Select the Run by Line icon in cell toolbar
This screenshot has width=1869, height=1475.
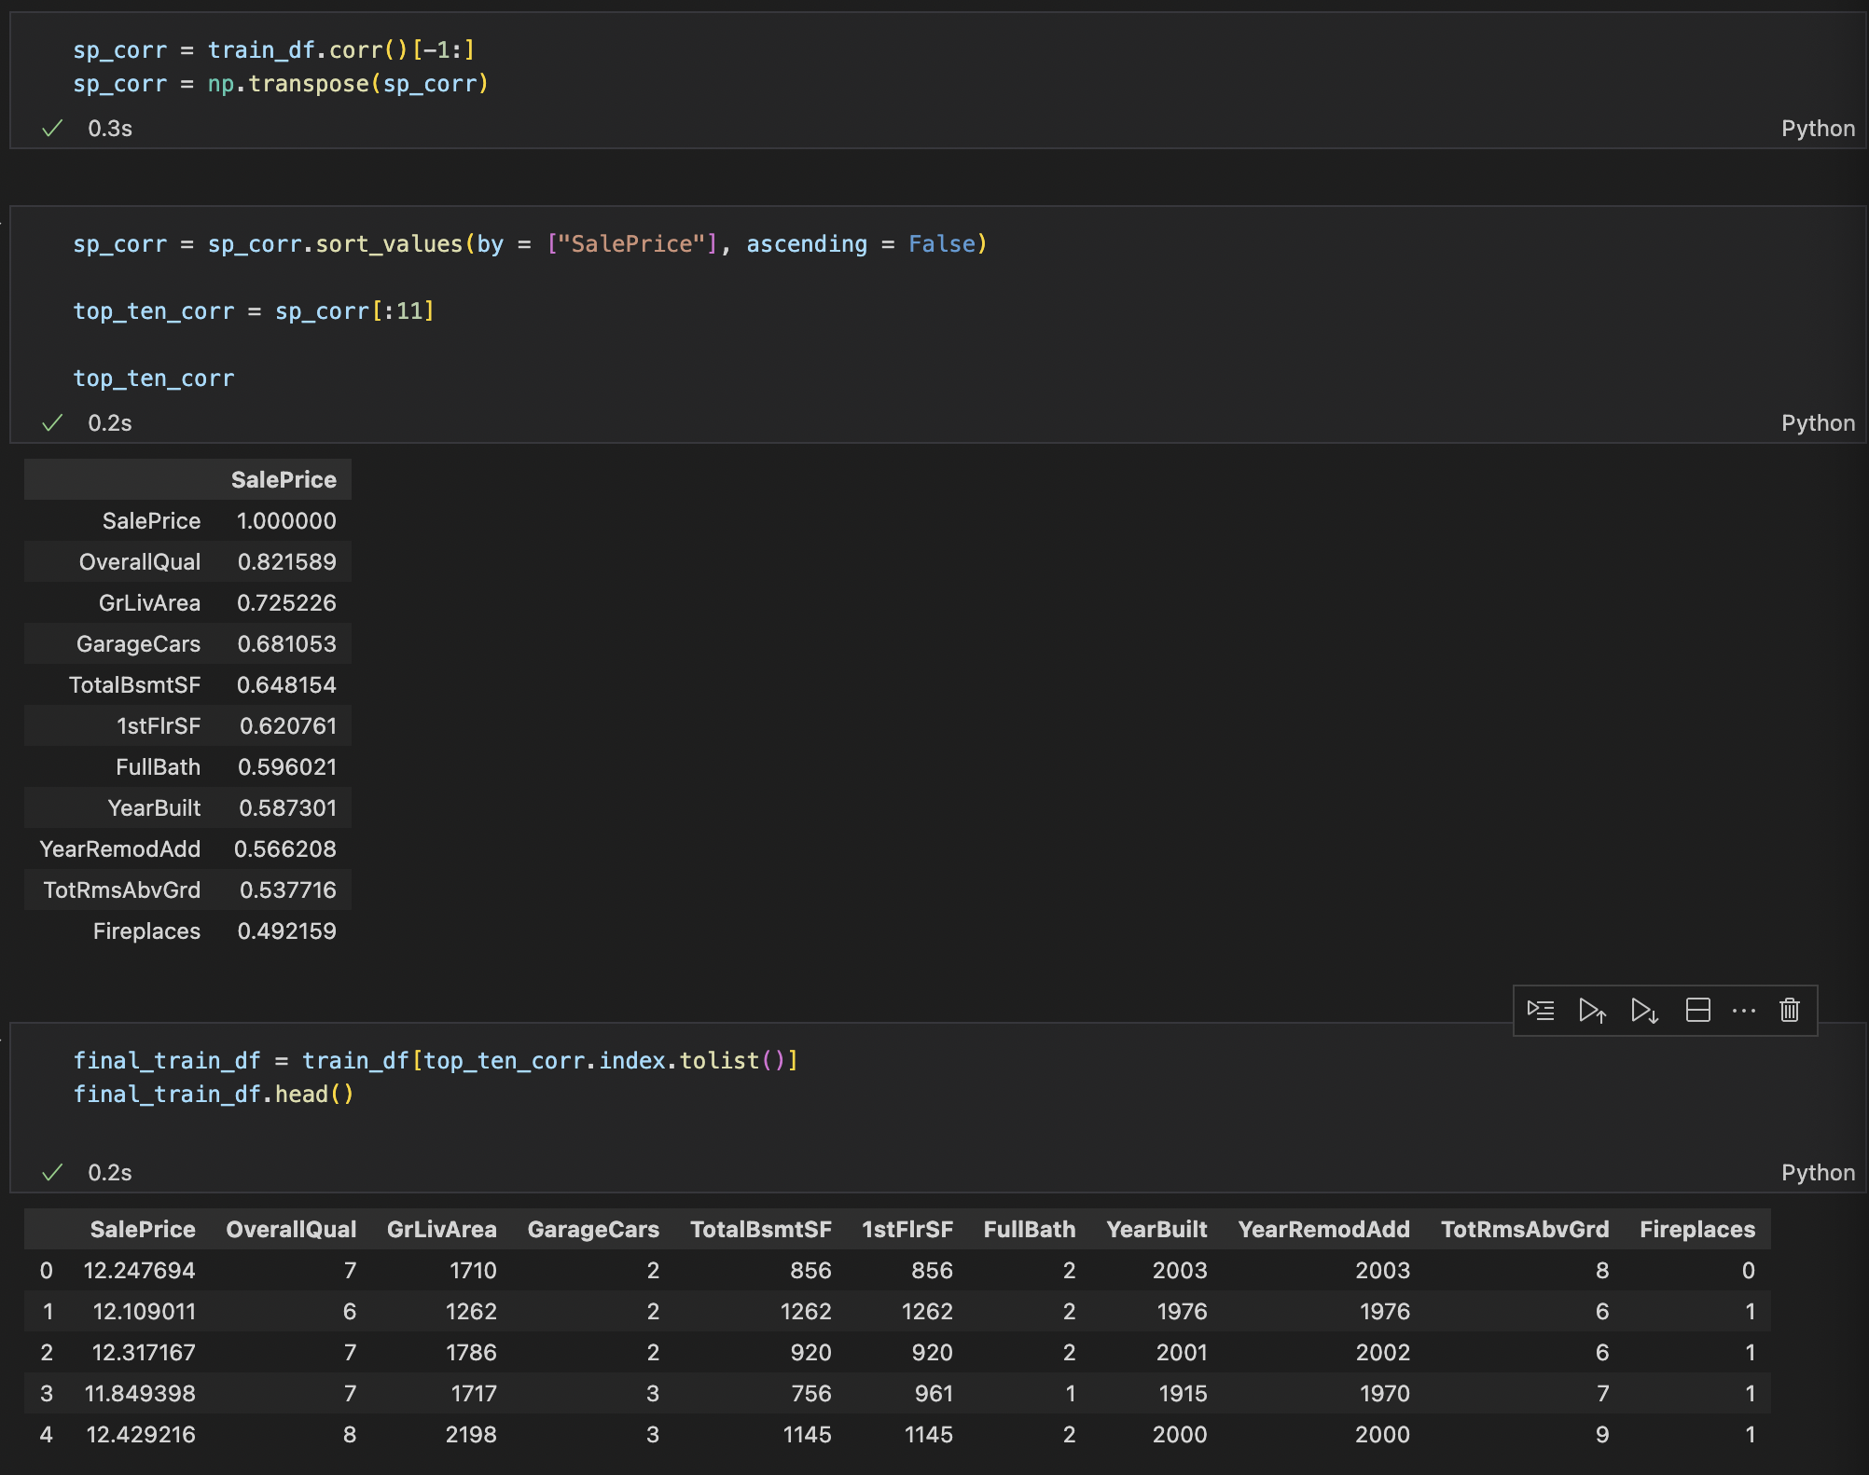tap(1541, 1010)
